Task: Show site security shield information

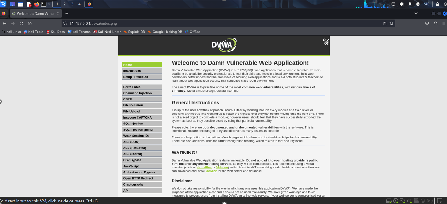Action: [65, 23]
